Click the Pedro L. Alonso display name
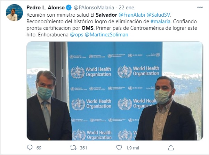The height and width of the screenshot is (155, 209). tap(46, 8)
